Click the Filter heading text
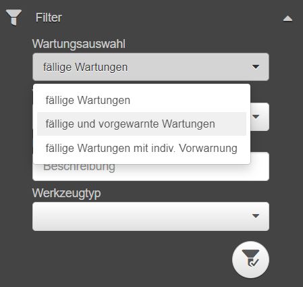303x287 pixels. coord(49,18)
